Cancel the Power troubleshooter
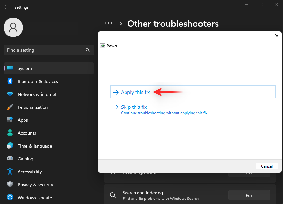 click(267, 166)
